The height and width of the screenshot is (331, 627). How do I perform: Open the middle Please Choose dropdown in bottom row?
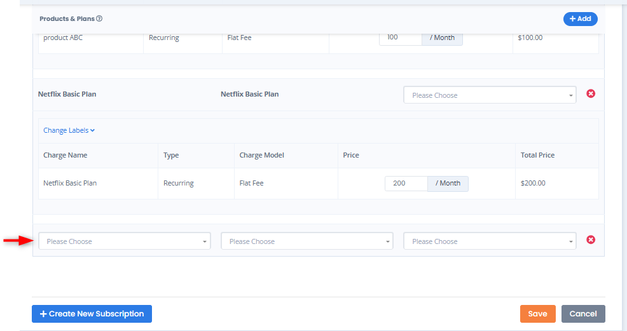pos(307,241)
